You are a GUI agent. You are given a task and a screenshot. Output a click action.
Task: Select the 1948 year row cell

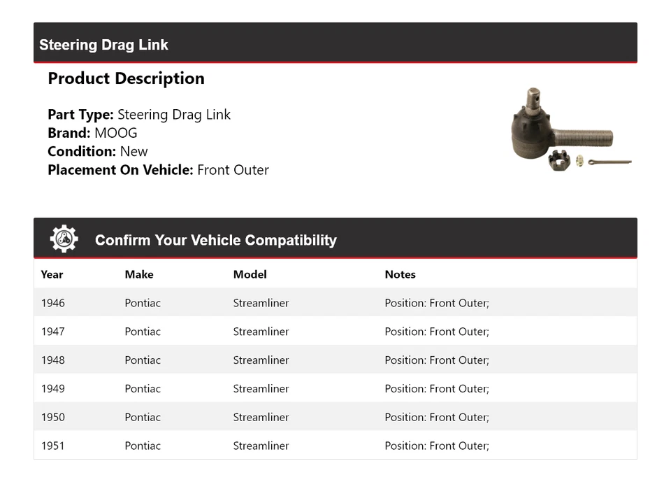click(x=52, y=360)
